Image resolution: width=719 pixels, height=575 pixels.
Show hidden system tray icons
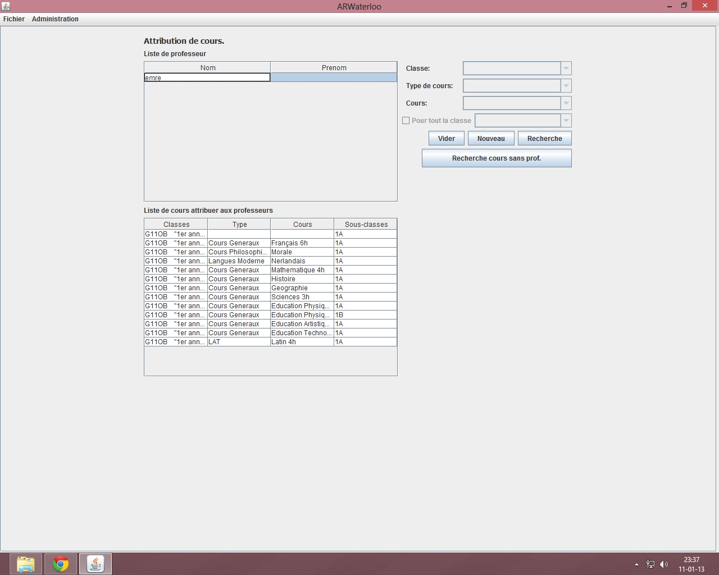pos(636,564)
